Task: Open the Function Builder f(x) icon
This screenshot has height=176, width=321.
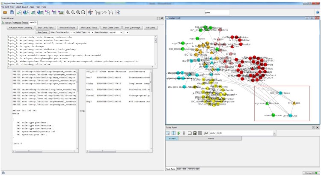Action: coord(206,133)
